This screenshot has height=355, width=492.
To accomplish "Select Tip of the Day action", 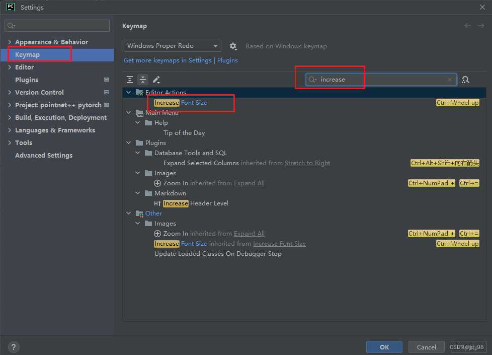I will click(184, 133).
